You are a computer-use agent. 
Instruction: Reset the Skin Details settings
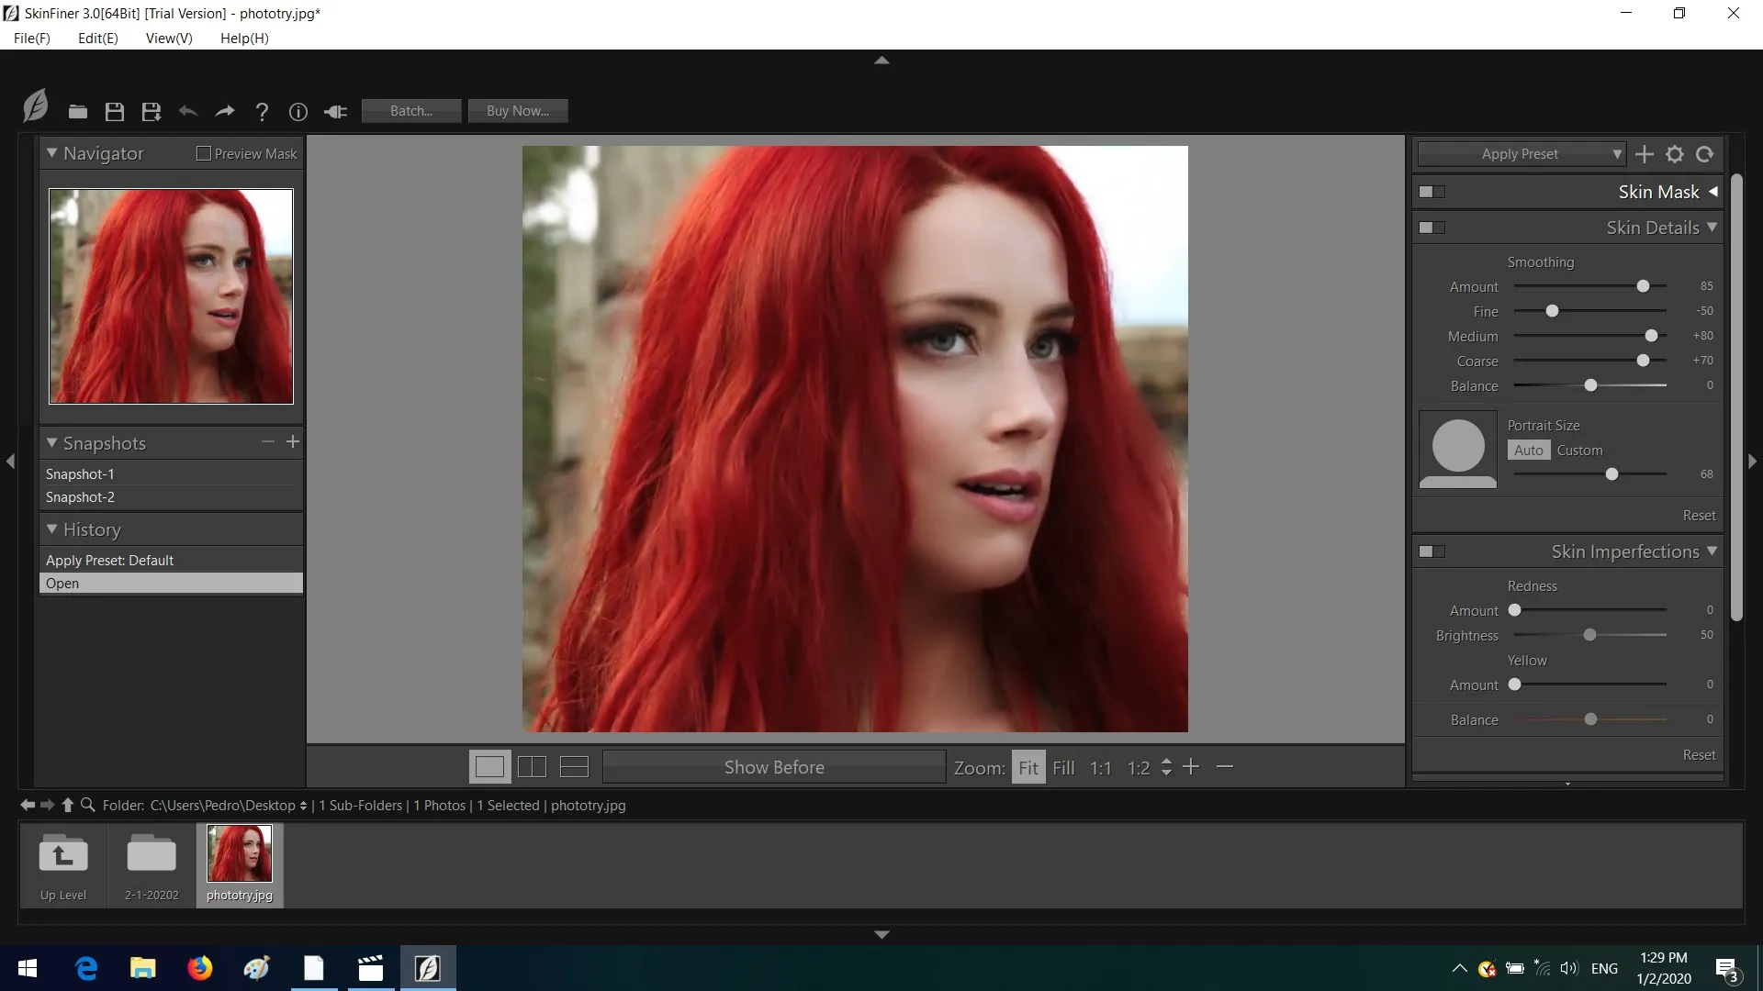point(1699,516)
